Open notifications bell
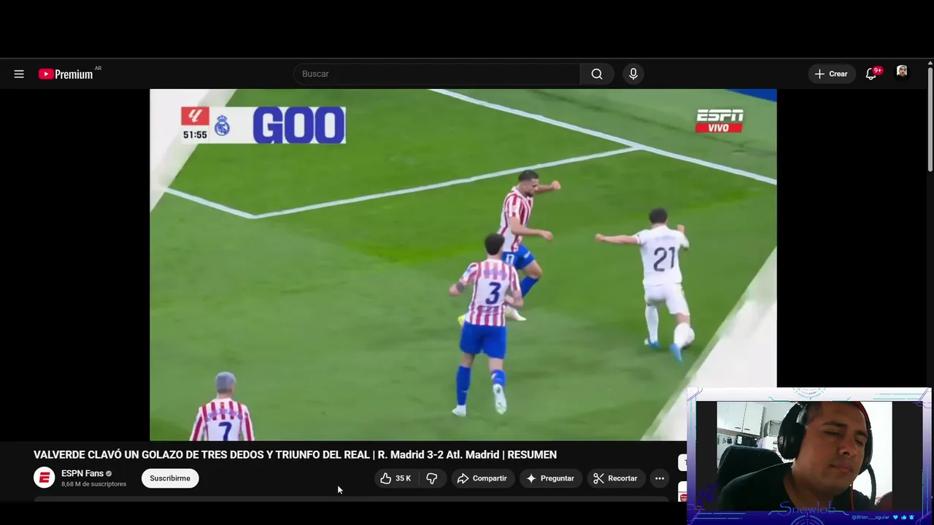 (x=871, y=74)
